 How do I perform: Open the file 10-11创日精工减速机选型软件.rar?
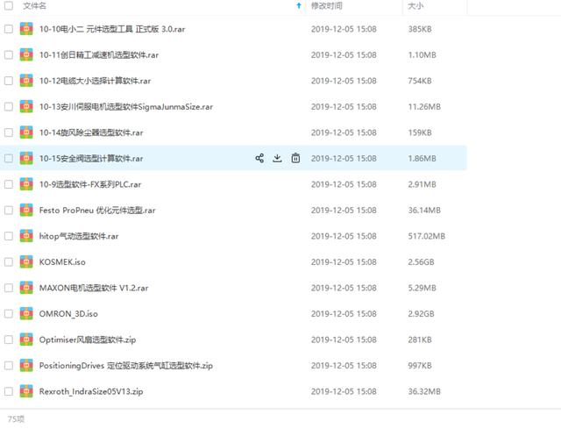pyautogui.click(x=99, y=54)
